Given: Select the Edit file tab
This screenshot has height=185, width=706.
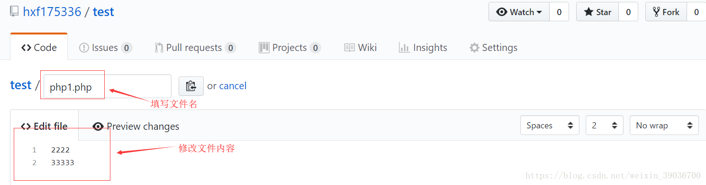Looking at the screenshot, I should coord(44,126).
